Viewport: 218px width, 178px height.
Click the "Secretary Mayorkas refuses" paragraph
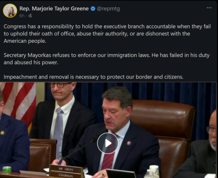106,59
